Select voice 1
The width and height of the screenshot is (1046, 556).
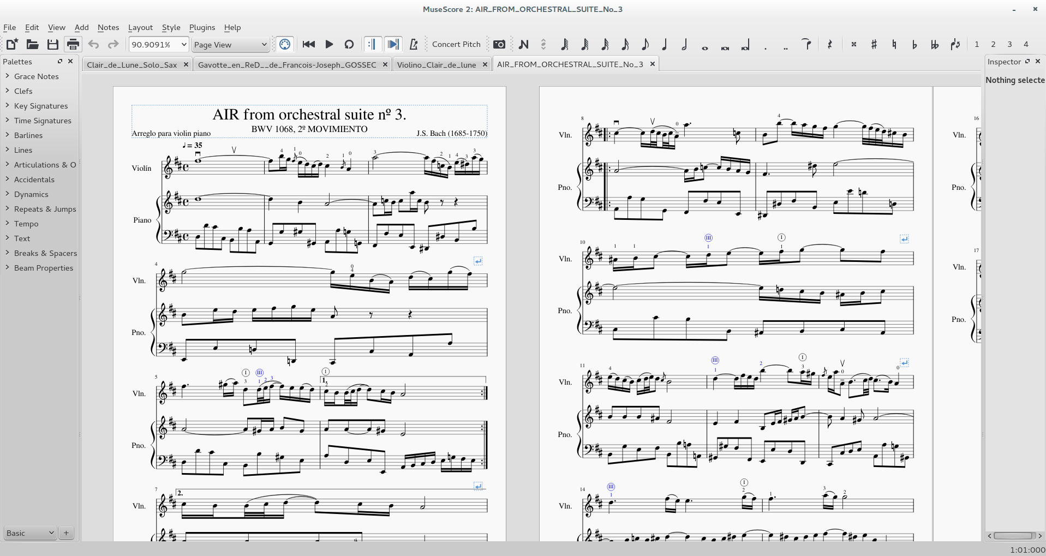(x=977, y=44)
